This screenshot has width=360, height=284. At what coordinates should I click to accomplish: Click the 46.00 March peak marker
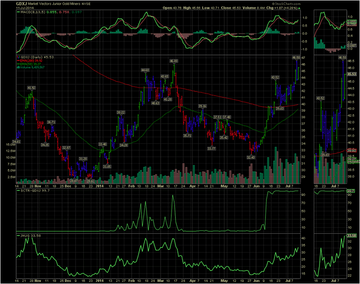coord(174,61)
